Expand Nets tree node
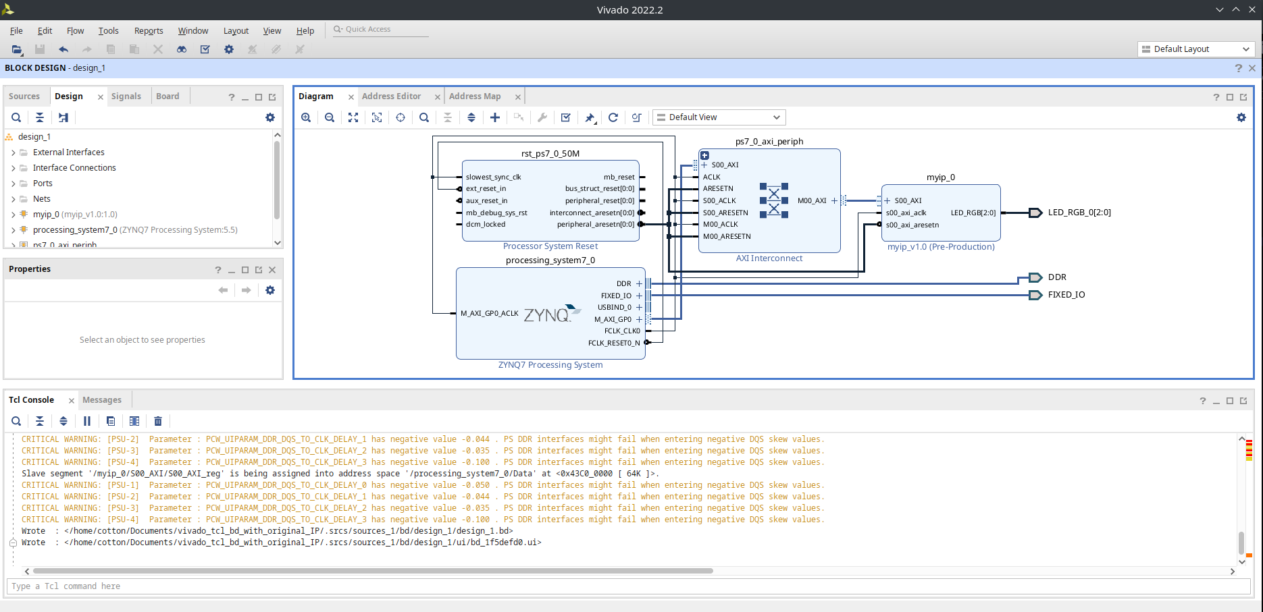This screenshot has height=612, width=1263. (14, 199)
